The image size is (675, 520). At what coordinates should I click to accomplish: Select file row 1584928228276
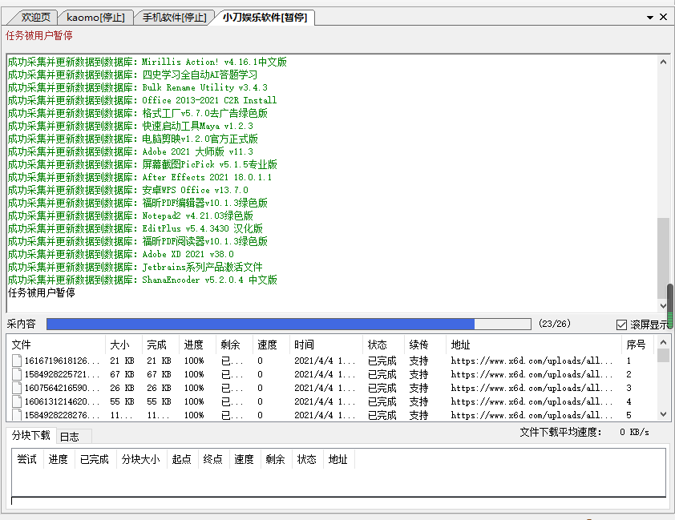click(331, 415)
